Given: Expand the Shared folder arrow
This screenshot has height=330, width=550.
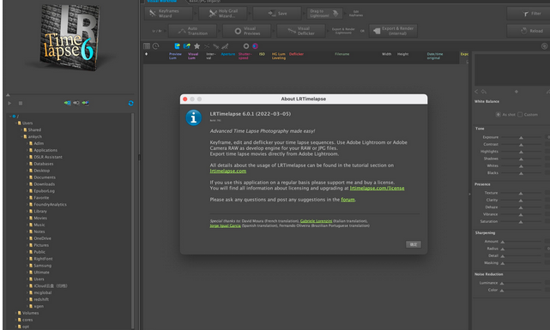Looking at the screenshot, I should pos(21,129).
